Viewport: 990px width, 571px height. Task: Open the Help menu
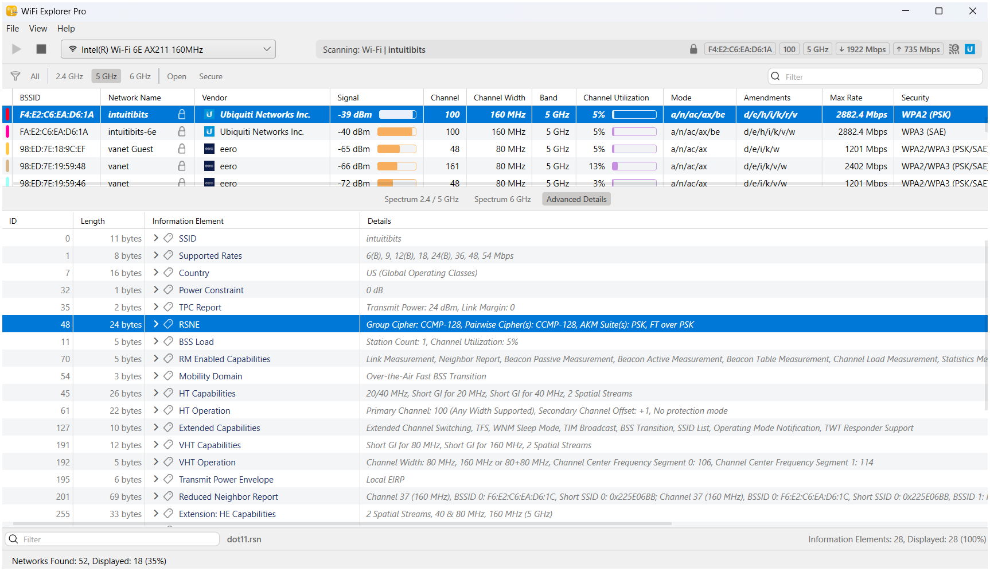(66, 29)
